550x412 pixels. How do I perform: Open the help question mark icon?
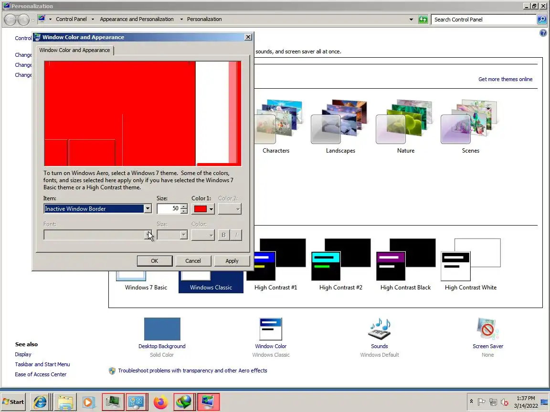(543, 33)
